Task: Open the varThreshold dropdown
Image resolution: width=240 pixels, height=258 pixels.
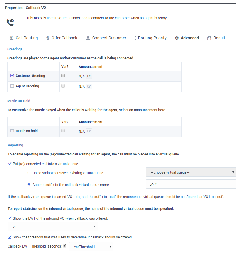Action: [x=91, y=247]
